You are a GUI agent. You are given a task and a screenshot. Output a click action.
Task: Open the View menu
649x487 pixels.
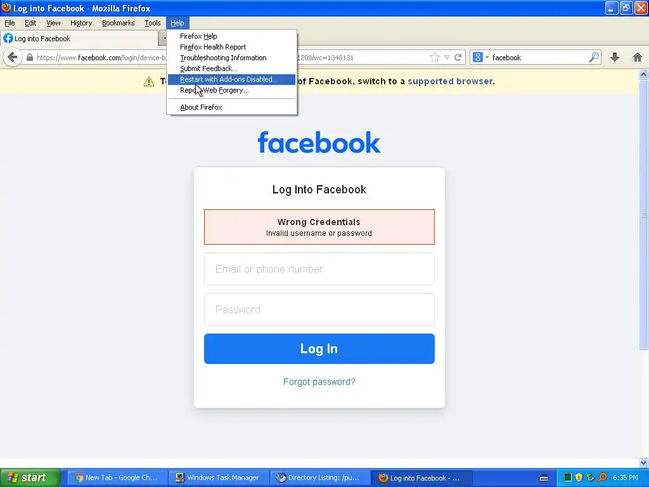coord(53,23)
